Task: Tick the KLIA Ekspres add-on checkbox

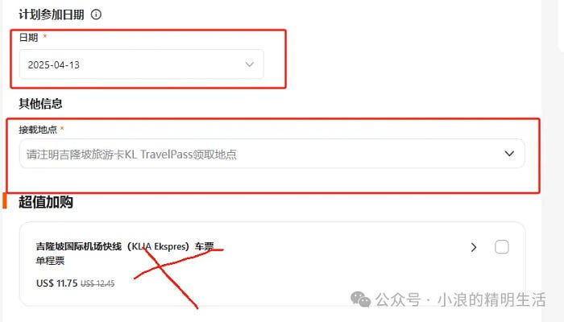Action: (502, 247)
